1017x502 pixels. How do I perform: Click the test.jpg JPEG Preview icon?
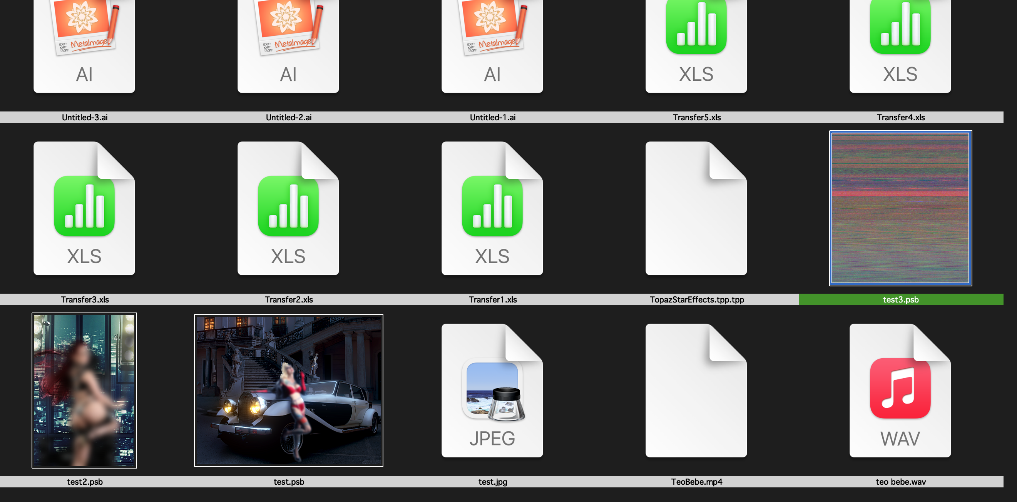click(492, 391)
